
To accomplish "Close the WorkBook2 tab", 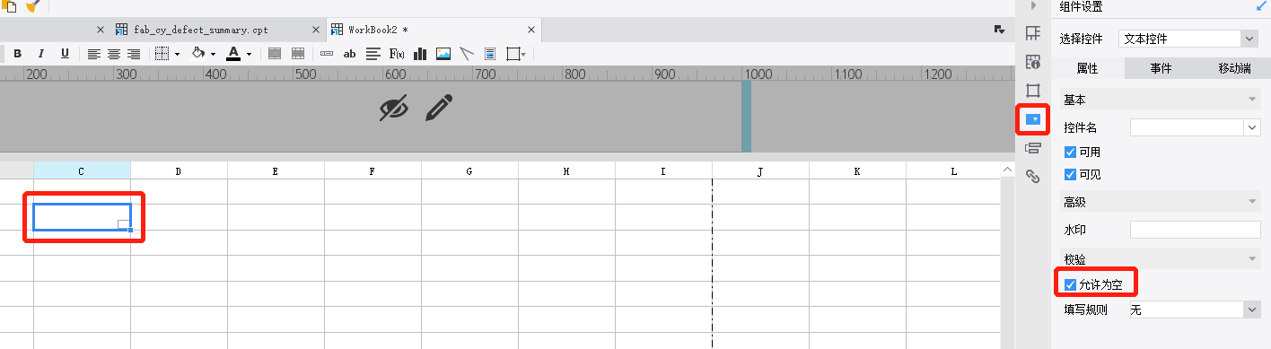I will (x=531, y=30).
